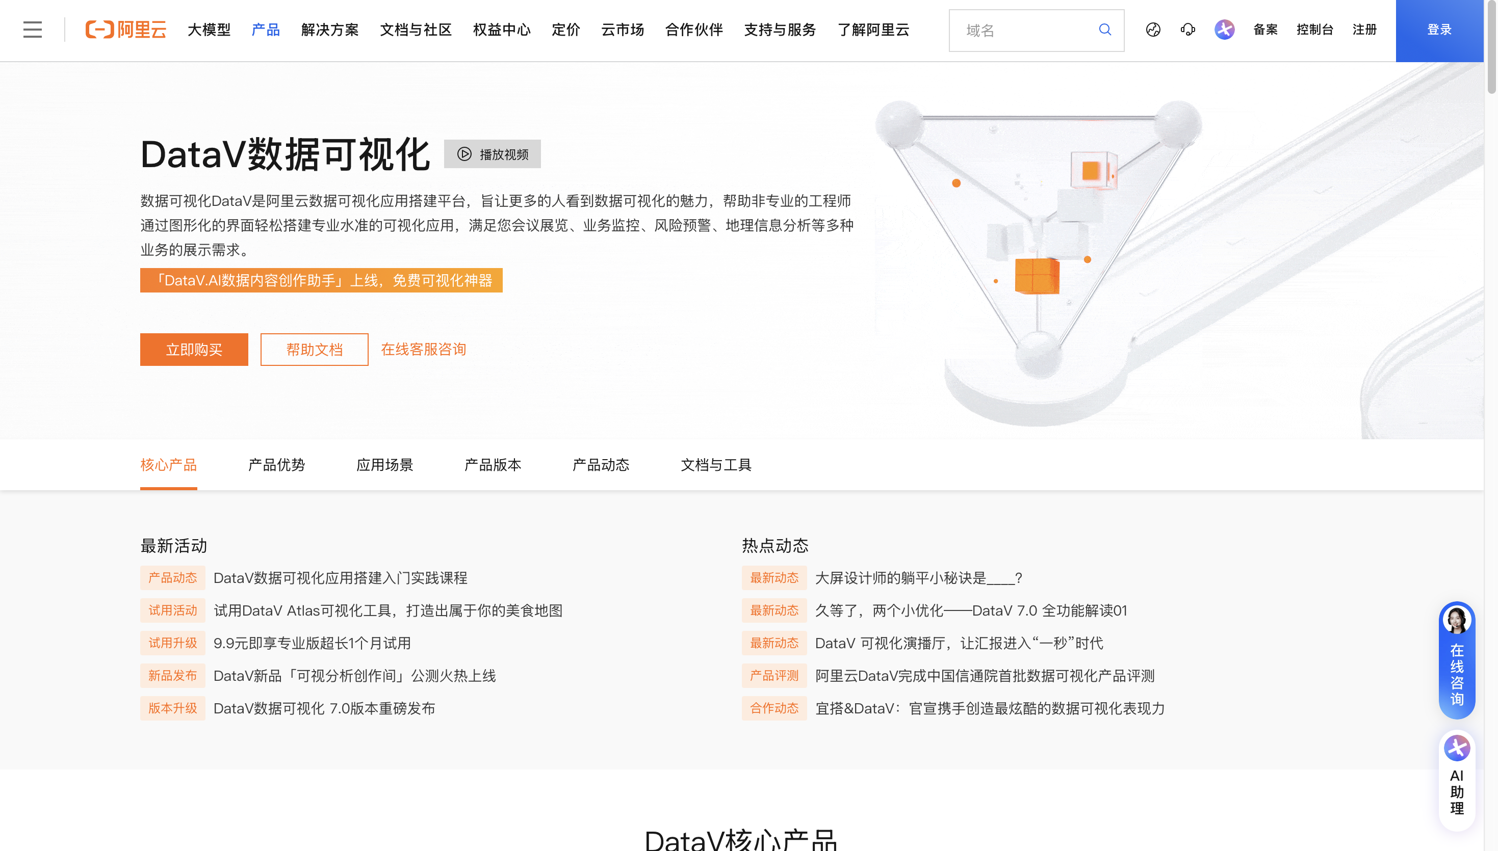Switch to the 产品优势 tab

click(x=276, y=465)
